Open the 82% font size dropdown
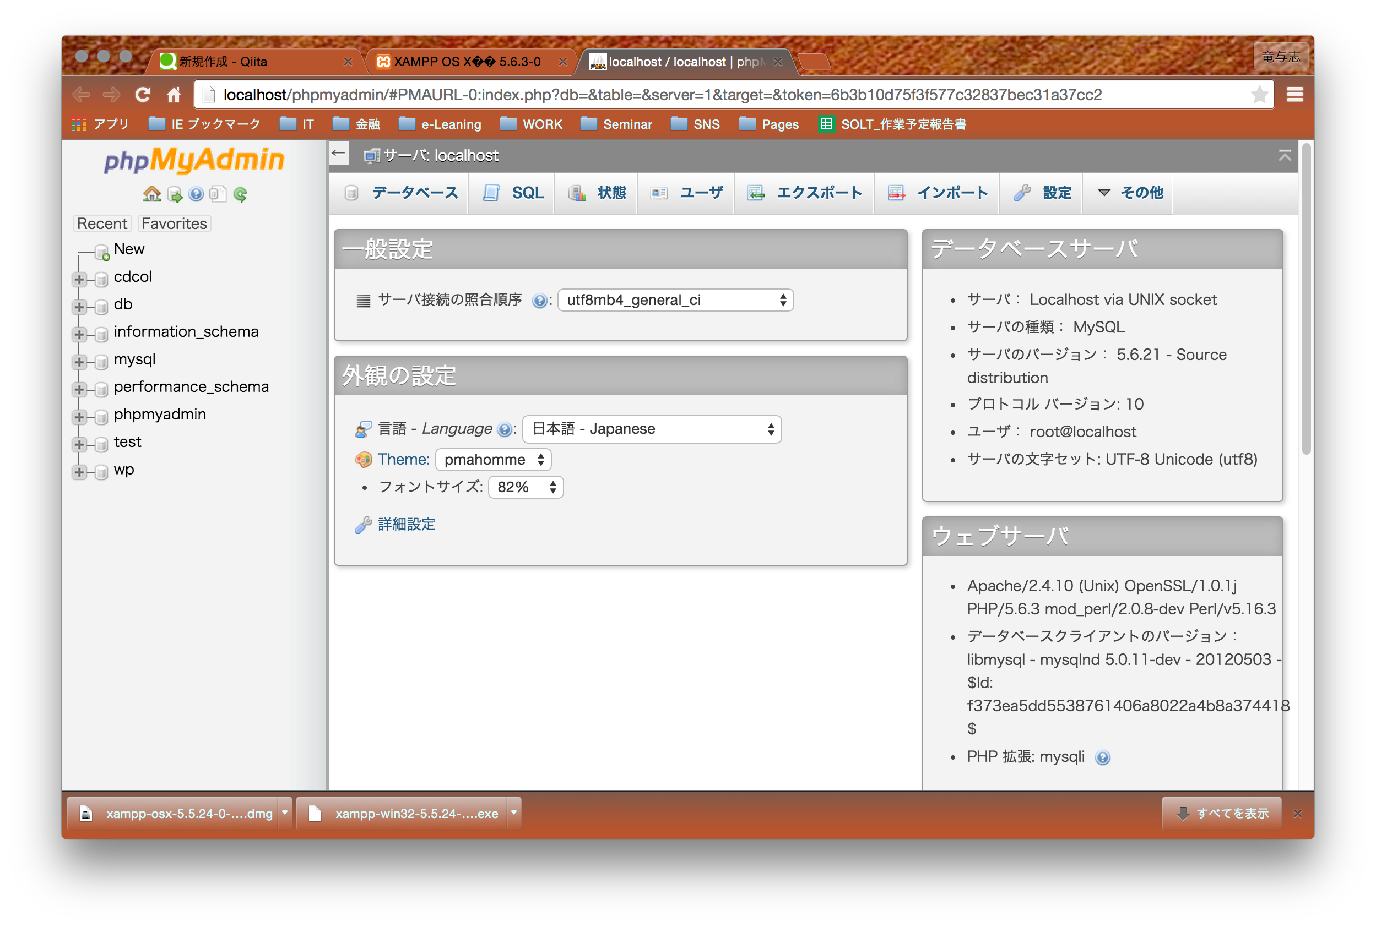 point(526,487)
